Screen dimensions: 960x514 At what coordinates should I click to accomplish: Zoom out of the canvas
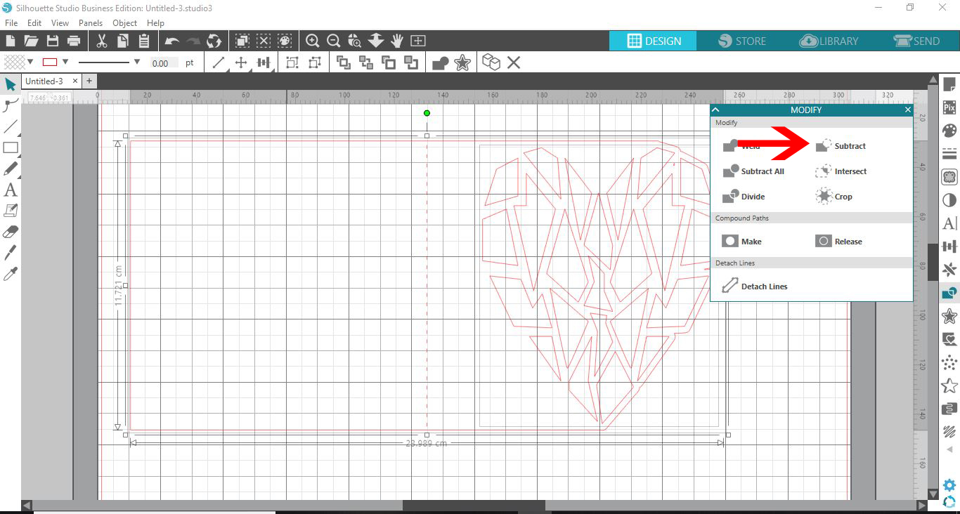coord(334,41)
